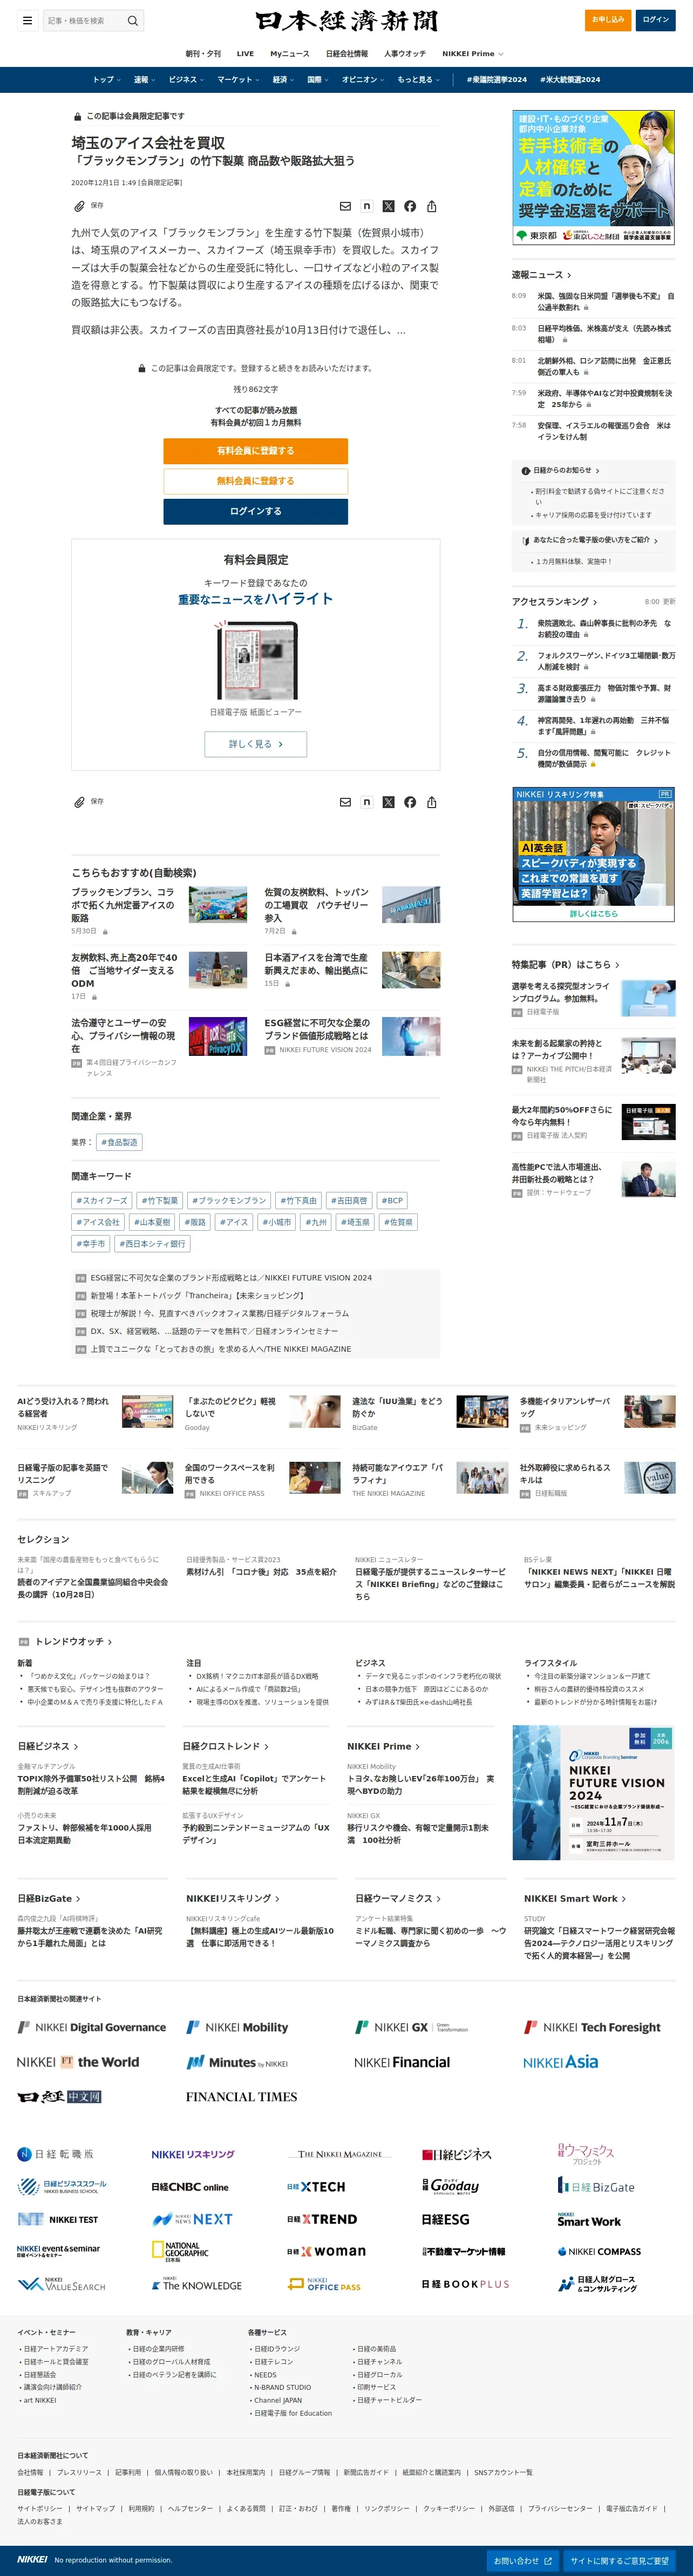
Task: Open the NIKKEI COMPASS logo link
Action: (599, 2251)
